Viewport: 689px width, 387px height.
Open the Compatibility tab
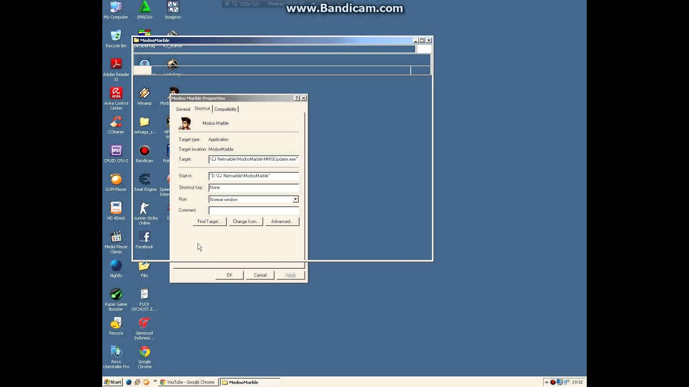tap(225, 109)
